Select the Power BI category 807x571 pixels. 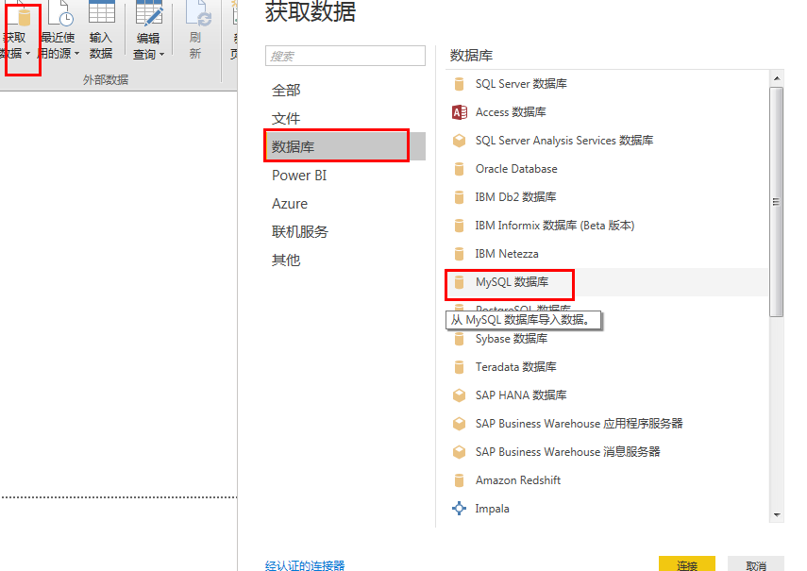(x=345, y=176)
